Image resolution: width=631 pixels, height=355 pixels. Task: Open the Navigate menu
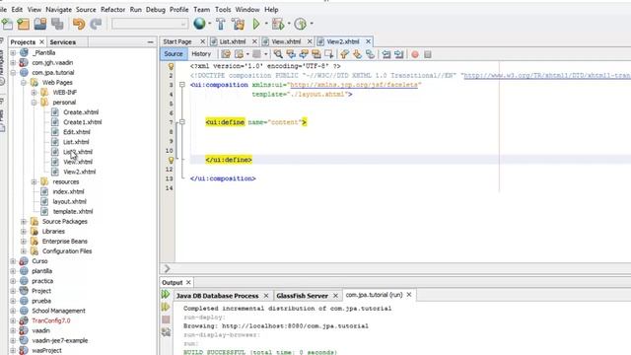tap(58, 9)
